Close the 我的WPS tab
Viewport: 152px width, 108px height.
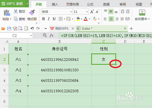point(73,29)
